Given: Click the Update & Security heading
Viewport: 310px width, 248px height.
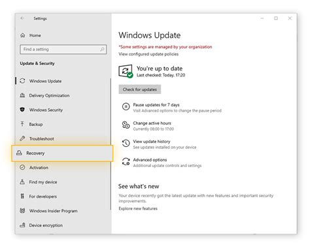Looking at the screenshot, I should pyautogui.click(x=37, y=63).
